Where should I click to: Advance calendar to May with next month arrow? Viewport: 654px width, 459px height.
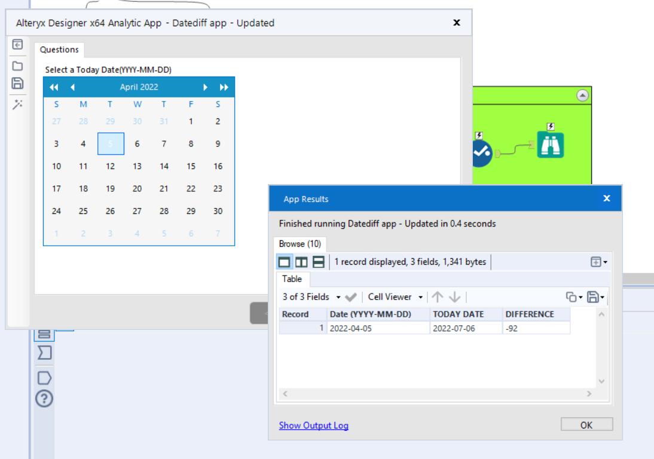[x=206, y=87]
